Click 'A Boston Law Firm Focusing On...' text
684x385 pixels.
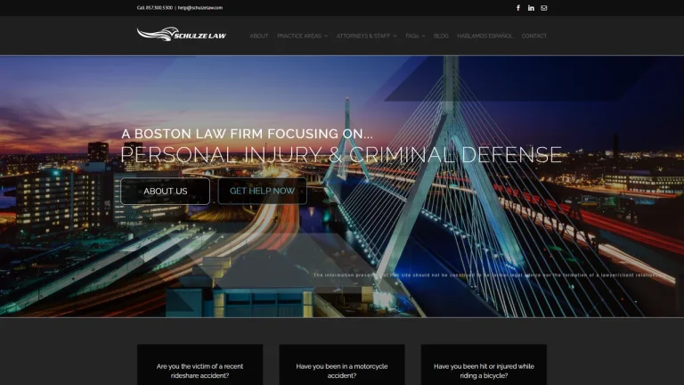tap(247, 134)
